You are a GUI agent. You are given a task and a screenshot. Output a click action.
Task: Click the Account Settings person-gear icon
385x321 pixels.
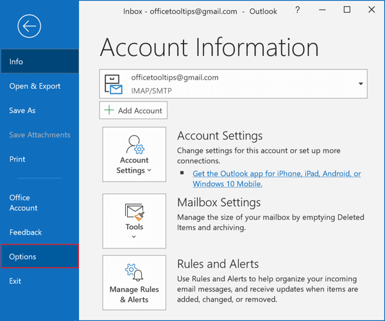(134, 144)
